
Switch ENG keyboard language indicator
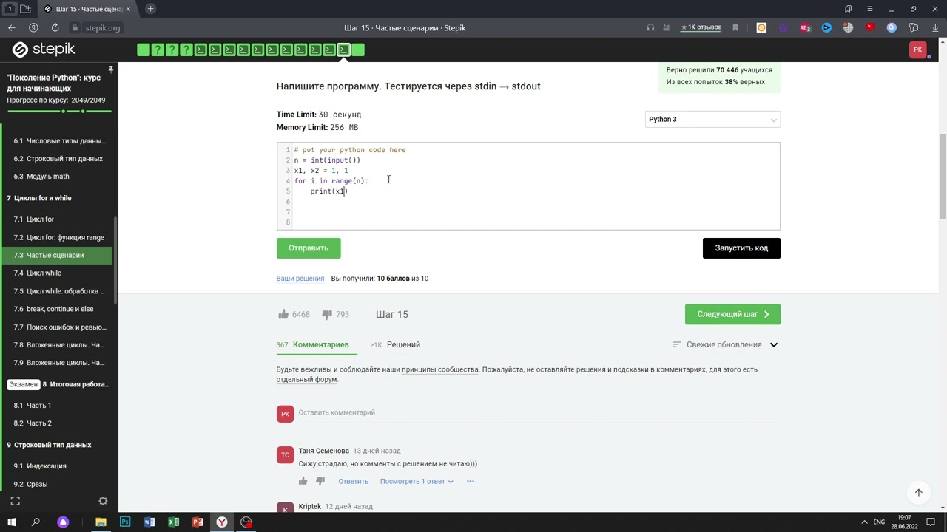coord(879,522)
